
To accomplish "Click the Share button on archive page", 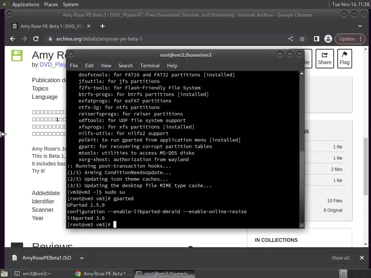I will click(325, 59).
